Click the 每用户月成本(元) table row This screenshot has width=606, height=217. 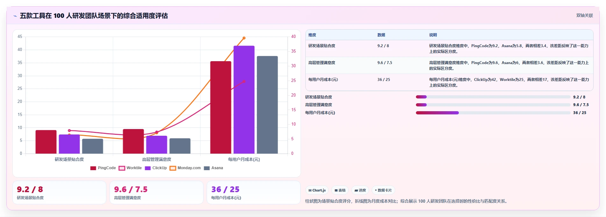[x=449, y=82]
